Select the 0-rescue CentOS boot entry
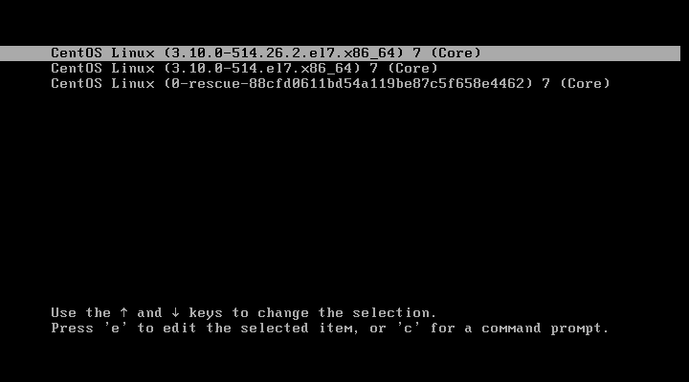The width and height of the screenshot is (689, 382). coord(330,84)
